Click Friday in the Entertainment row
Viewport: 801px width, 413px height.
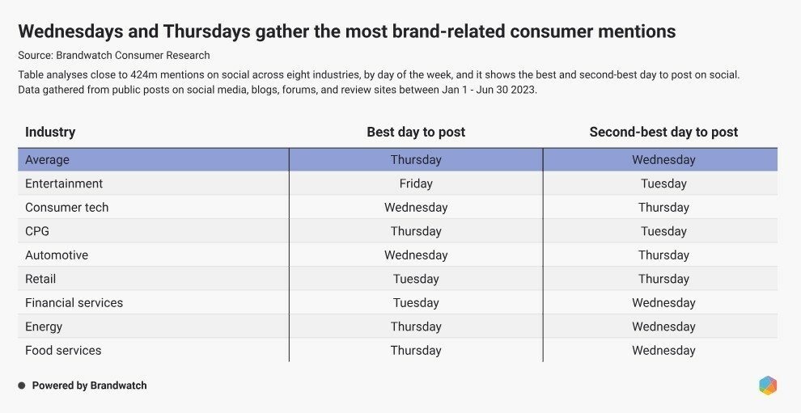point(416,183)
